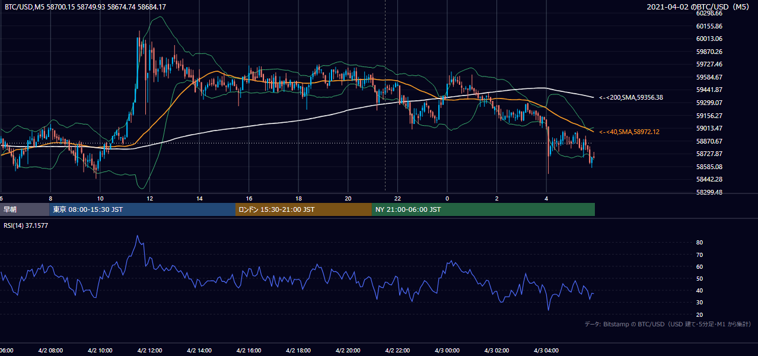Click the 早朝 session bar
This screenshot has height=356, width=758.
[x=24, y=209]
